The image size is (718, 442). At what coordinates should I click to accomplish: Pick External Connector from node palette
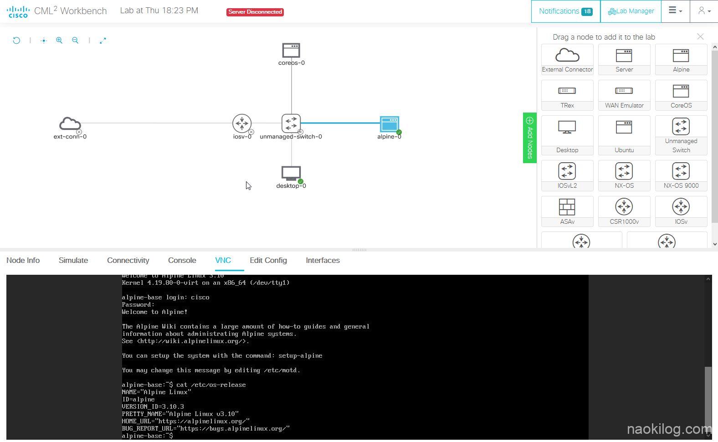(567, 59)
